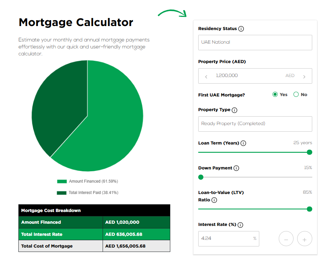Click the Loan Term slider handle
This screenshot has height=267, width=331.
[309, 152]
